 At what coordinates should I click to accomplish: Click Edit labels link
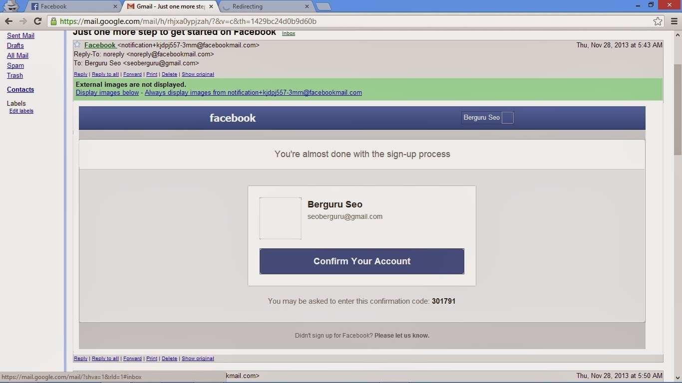21,111
